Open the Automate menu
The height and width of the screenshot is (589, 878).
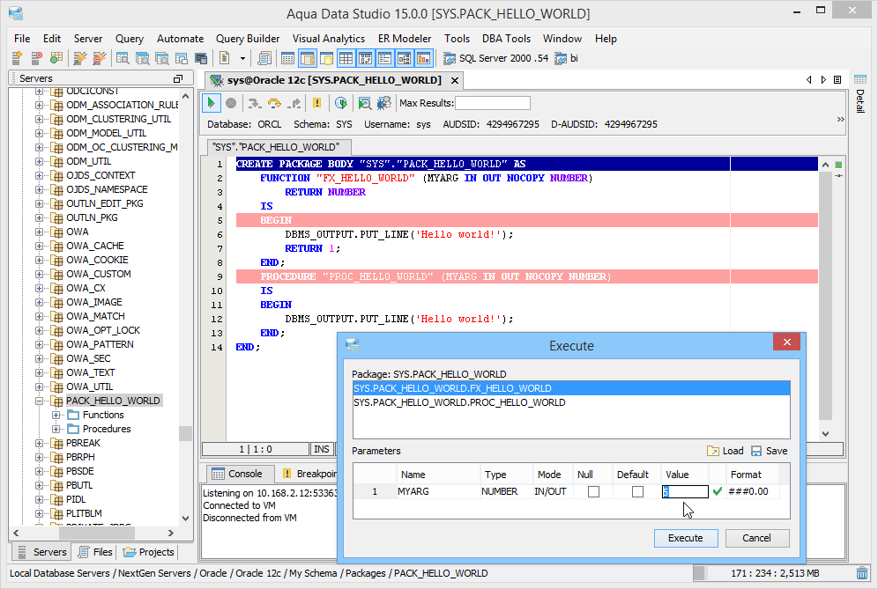(181, 39)
